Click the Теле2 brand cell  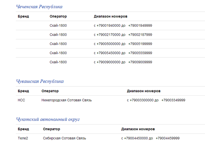(x=23, y=138)
